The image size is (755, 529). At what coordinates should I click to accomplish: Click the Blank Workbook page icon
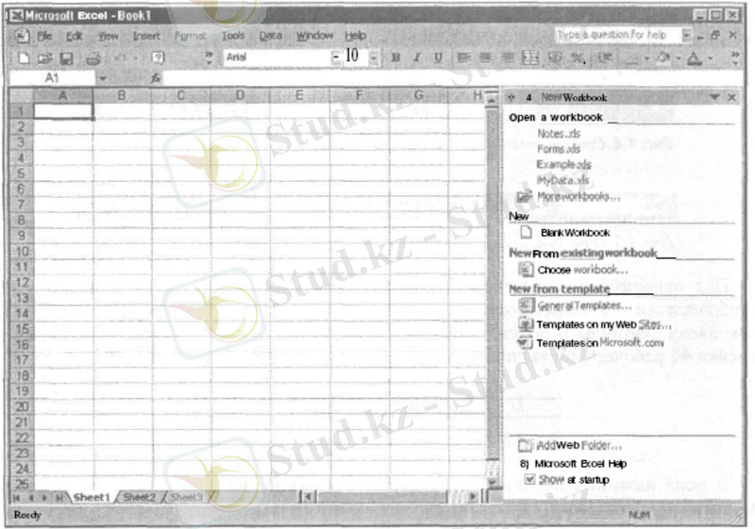click(527, 233)
